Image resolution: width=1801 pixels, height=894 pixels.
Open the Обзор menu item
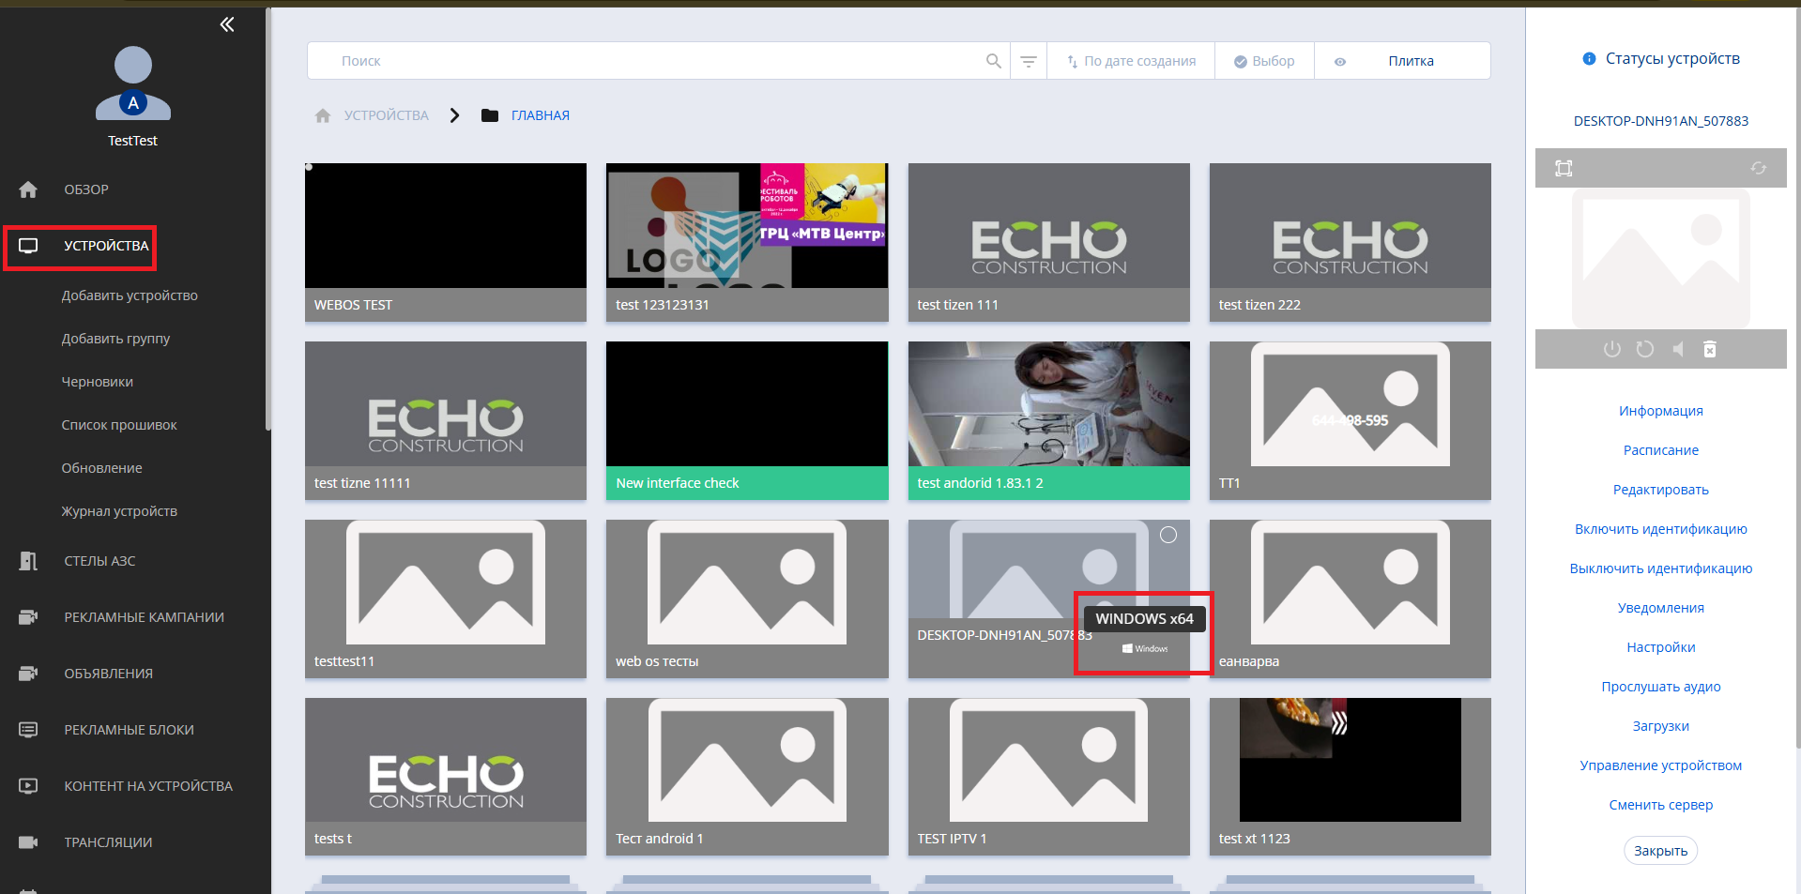click(86, 189)
